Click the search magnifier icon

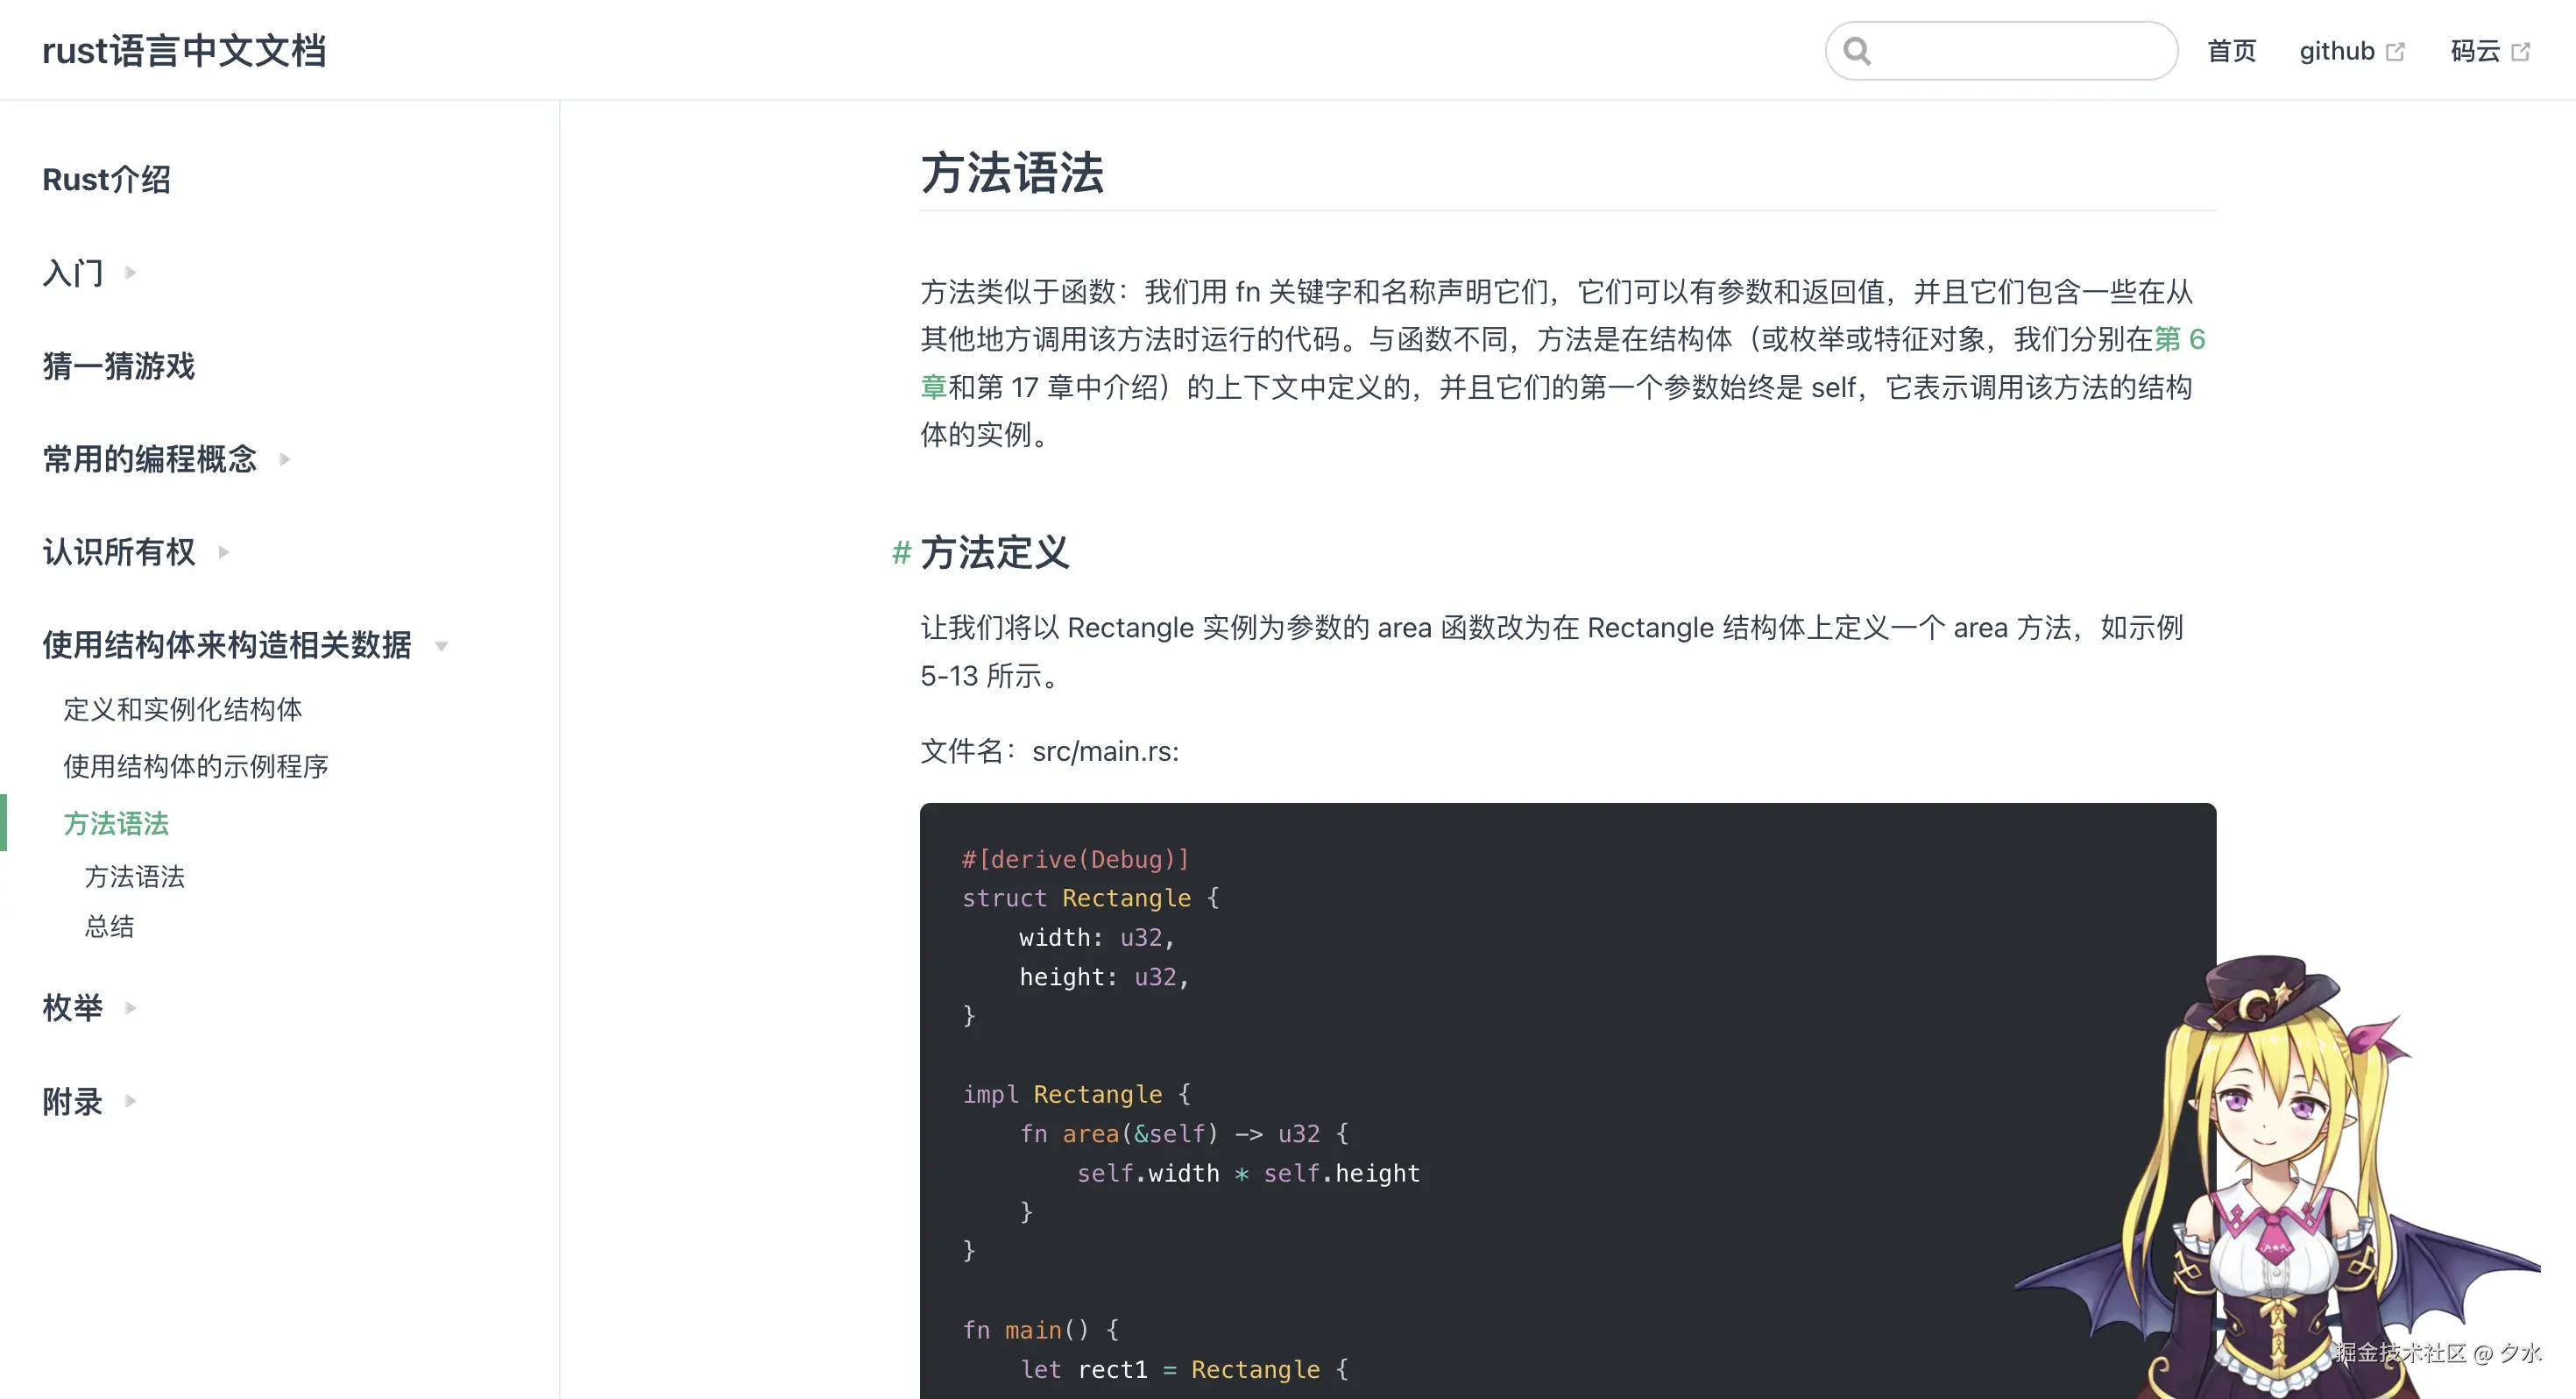click(x=1857, y=51)
